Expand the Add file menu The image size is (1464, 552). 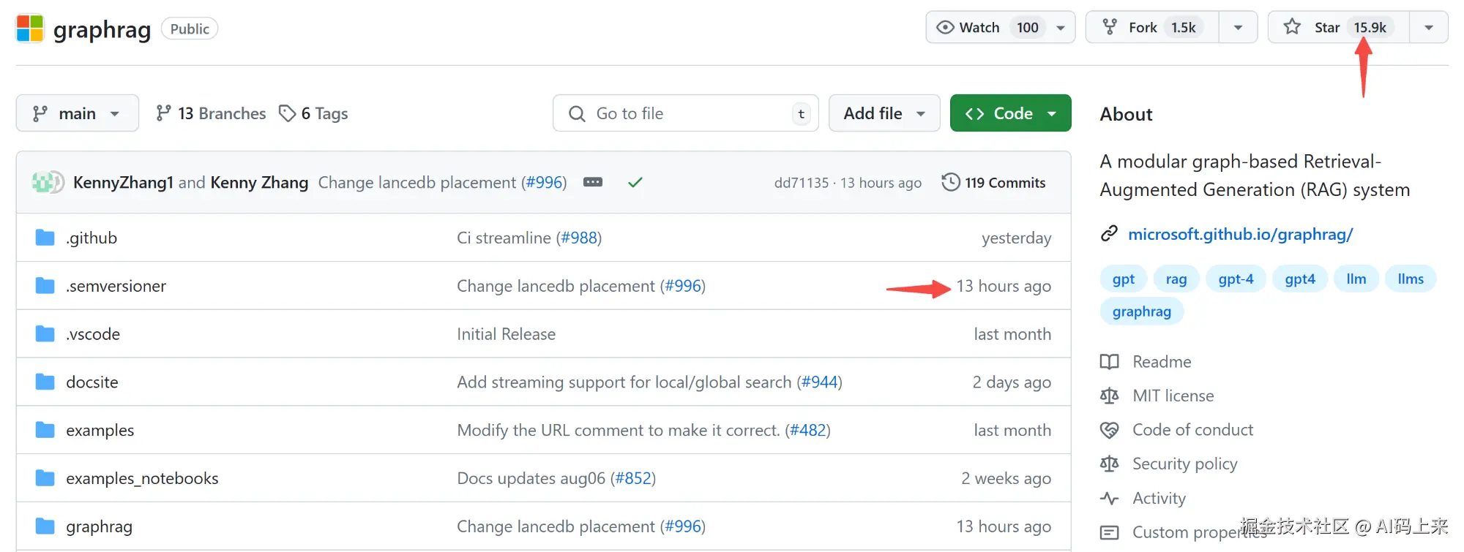pos(884,113)
